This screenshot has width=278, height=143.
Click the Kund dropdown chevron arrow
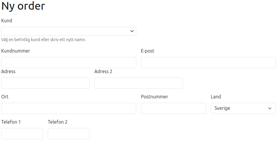pos(132,31)
